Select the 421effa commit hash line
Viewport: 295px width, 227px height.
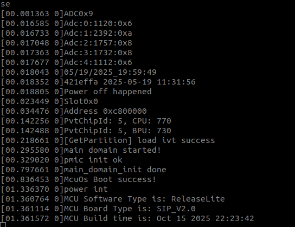(98, 82)
